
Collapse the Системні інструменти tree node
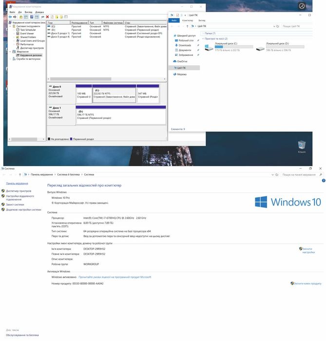click(10, 26)
